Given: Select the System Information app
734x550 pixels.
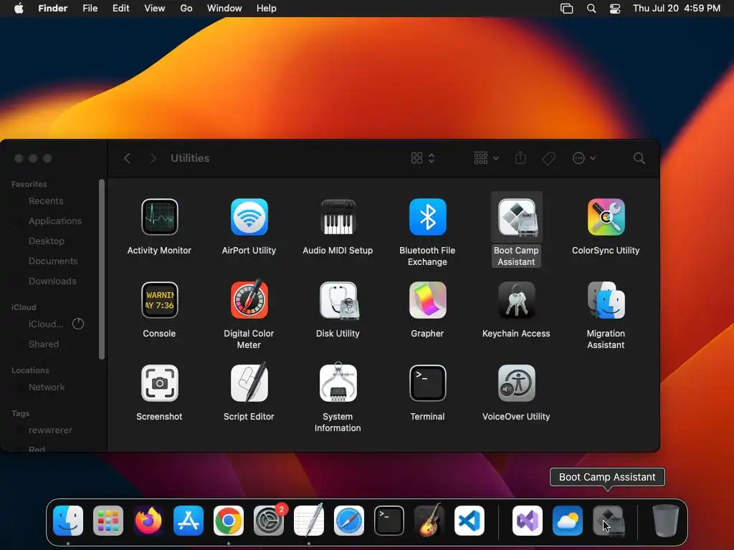Looking at the screenshot, I should [x=338, y=382].
